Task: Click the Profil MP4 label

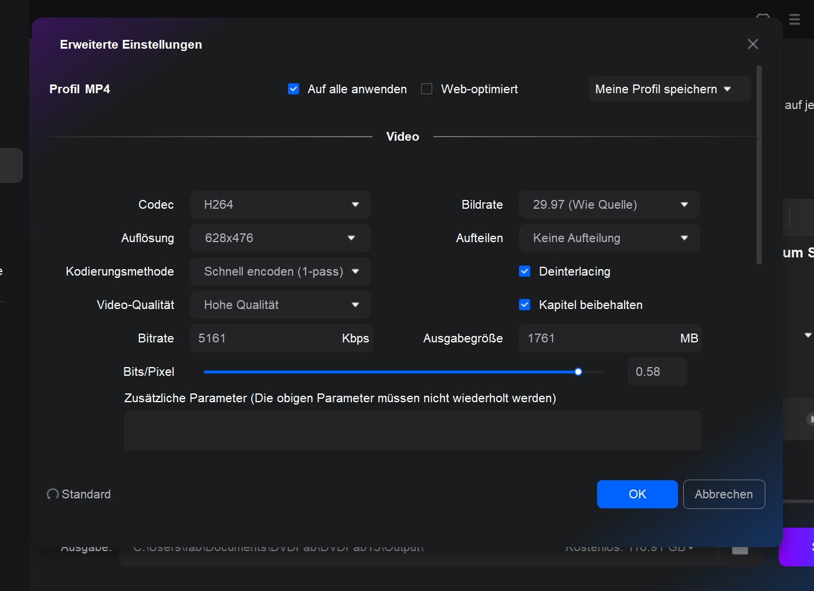Action: [x=80, y=89]
